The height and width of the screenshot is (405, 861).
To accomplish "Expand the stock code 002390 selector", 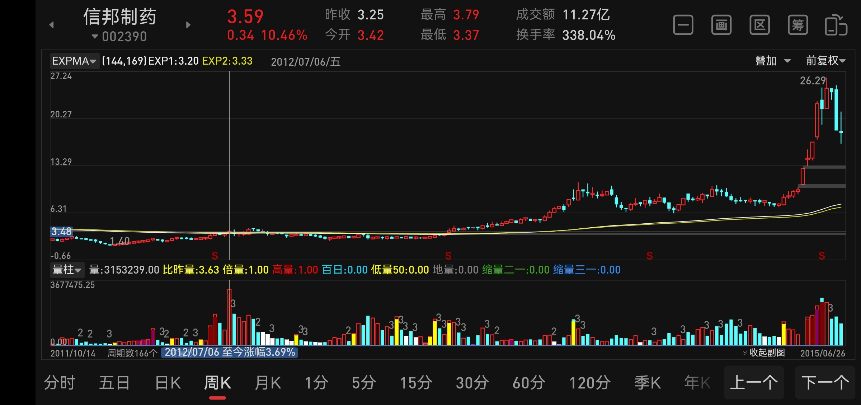I will click(119, 37).
